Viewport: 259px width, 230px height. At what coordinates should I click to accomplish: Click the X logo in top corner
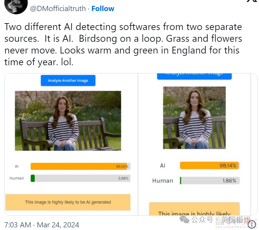coord(251,2)
